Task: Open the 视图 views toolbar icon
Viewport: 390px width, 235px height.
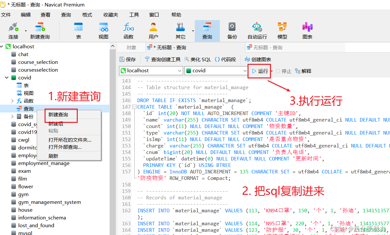Action: point(103,31)
